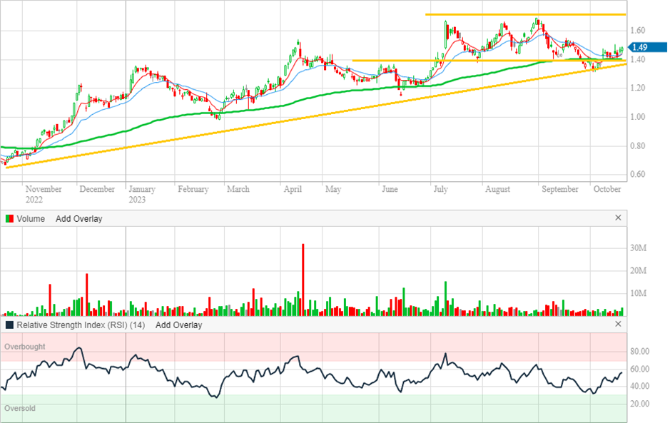Screen dimensions: 670x423
Task: Click the Oversold zone label
Action: (x=20, y=409)
